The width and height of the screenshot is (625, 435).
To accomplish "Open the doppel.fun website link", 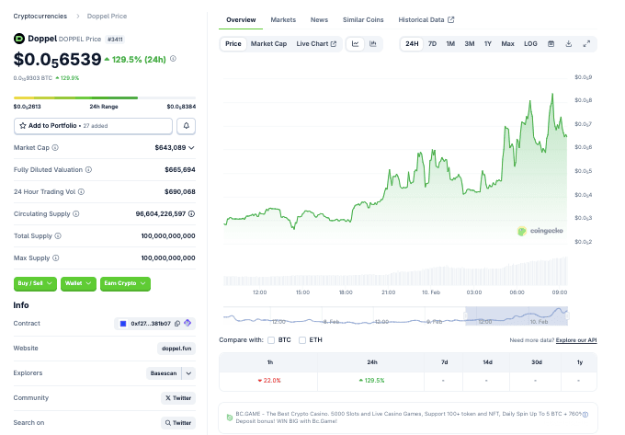I will 176,349.
